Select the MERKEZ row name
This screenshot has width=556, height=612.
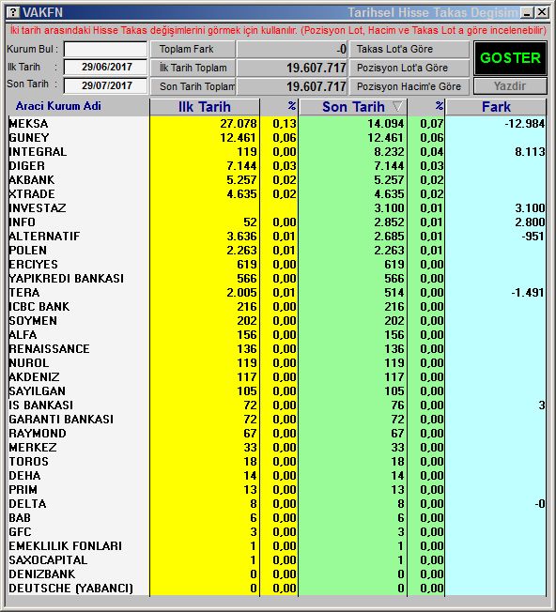33,448
